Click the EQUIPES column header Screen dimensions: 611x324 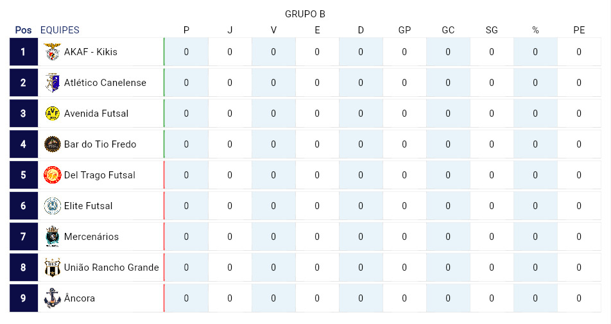point(60,30)
